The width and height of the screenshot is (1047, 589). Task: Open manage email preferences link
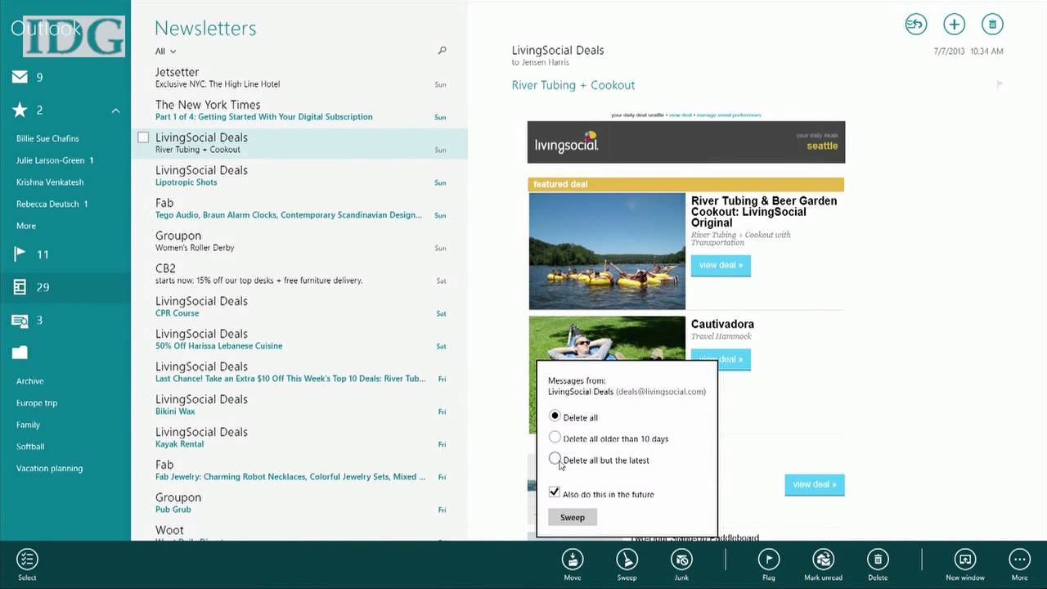coord(729,115)
